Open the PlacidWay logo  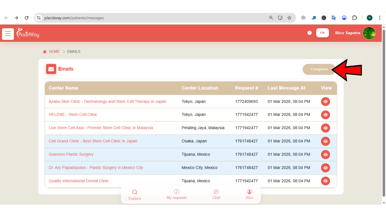(27, 33)
